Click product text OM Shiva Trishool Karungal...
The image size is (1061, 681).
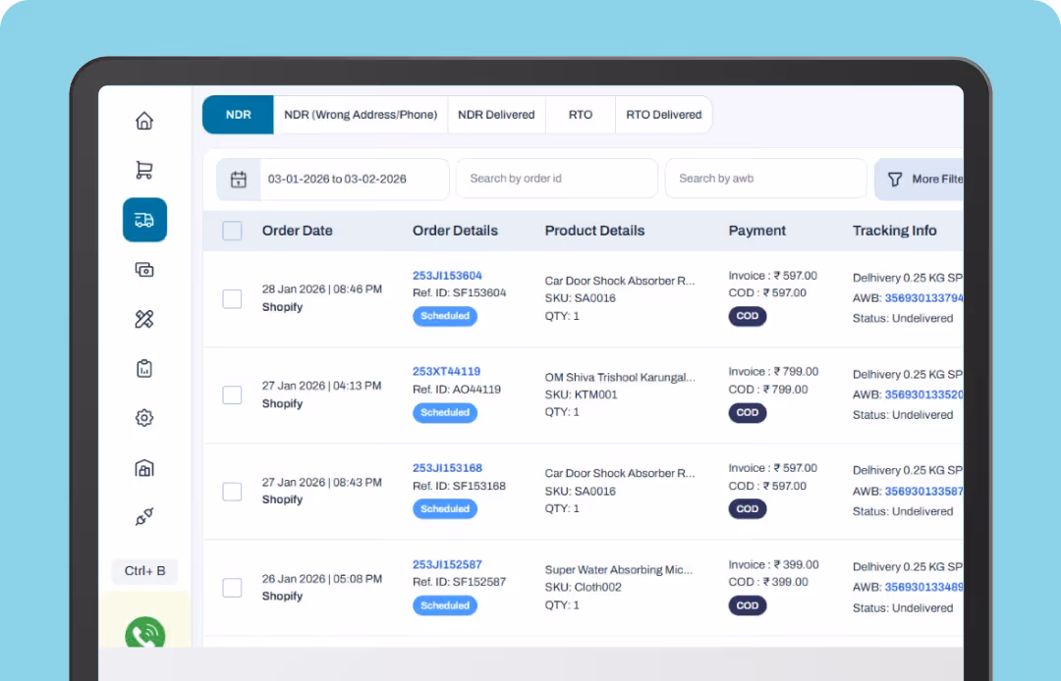pos(620,378)
